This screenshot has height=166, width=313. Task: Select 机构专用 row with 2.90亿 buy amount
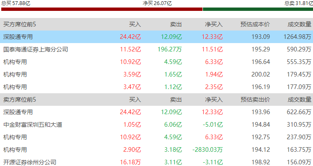[x=156, y=150]
